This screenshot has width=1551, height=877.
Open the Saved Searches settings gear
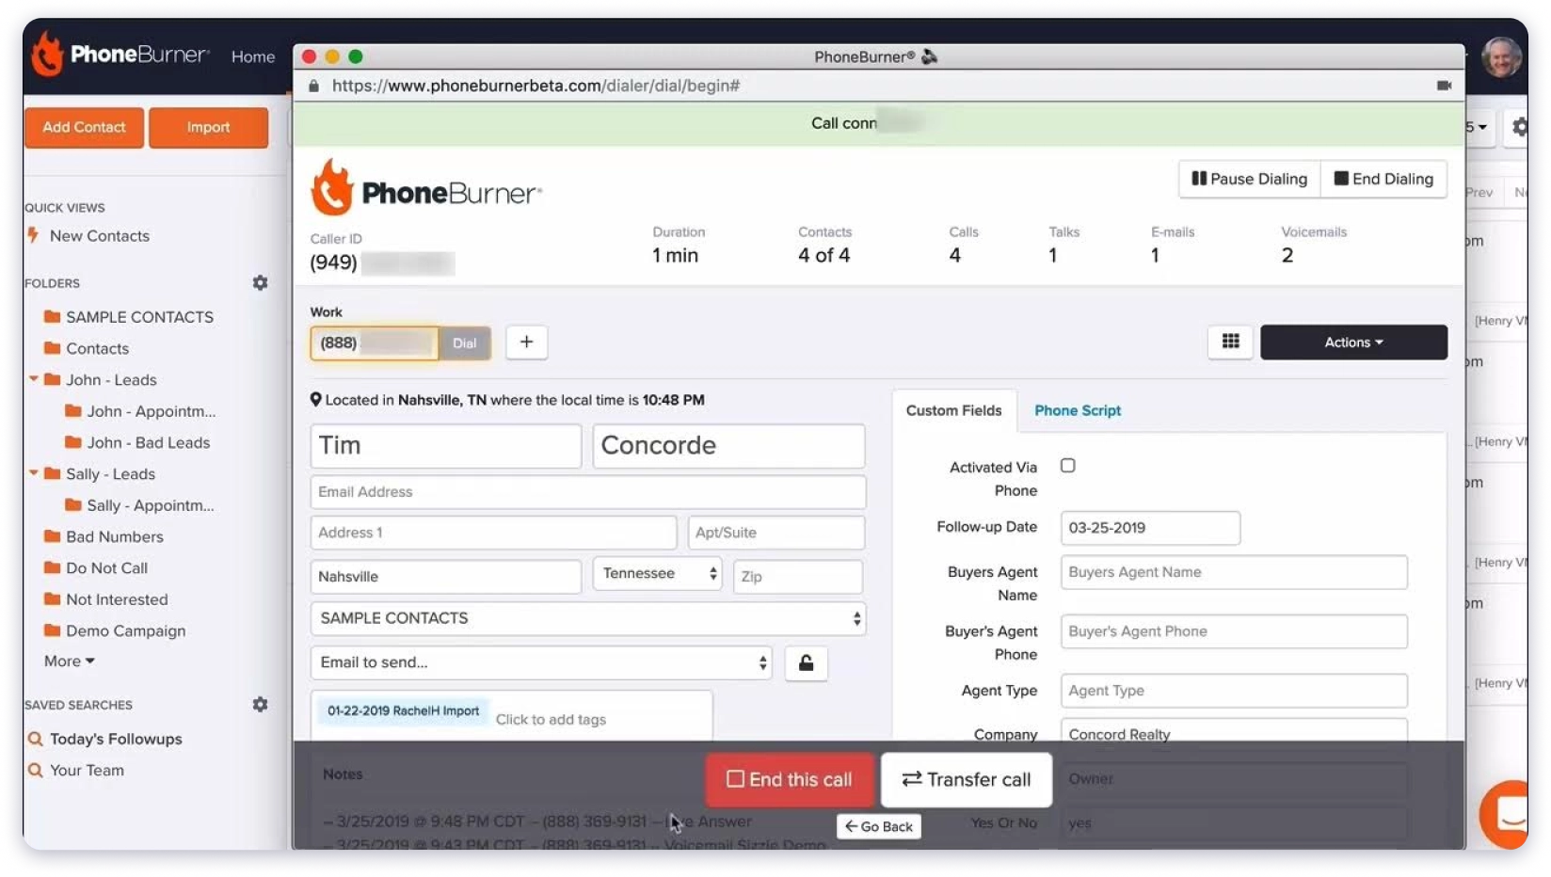pyautogui.click(x=260, y=704)
